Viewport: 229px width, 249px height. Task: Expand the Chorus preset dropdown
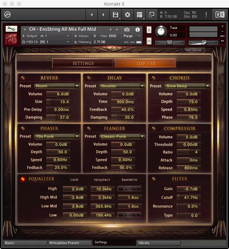(187, 86)
